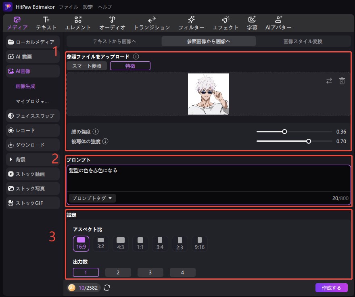Click info icon next to 顔の強度

(x=96, y=132)
